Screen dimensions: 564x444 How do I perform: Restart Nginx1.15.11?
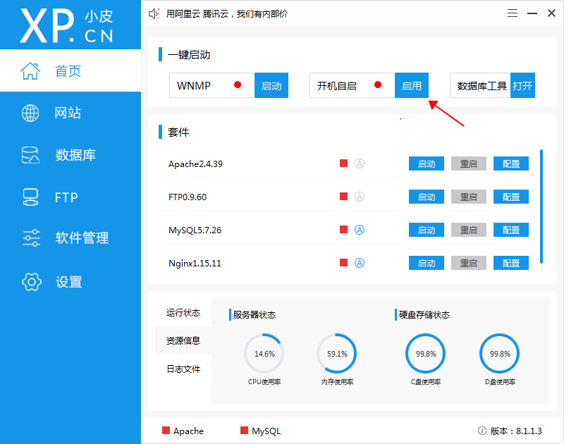coord(469,263)
